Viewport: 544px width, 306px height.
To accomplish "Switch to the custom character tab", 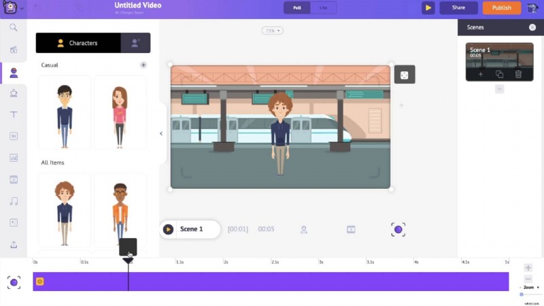I will (x=135, y=43).
